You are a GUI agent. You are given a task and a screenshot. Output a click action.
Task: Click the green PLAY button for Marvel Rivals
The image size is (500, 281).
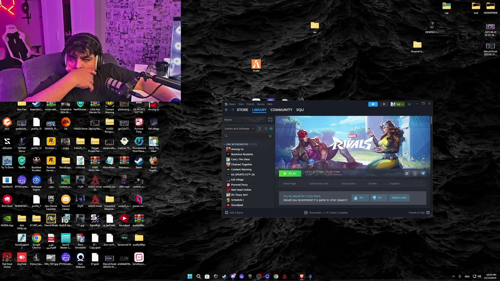290,173
